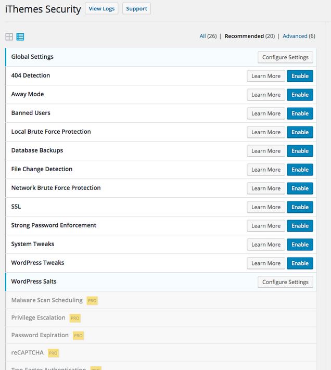Select the Strong Password Enforcement title
331x370 pixels.
click(x=54, y=225)
